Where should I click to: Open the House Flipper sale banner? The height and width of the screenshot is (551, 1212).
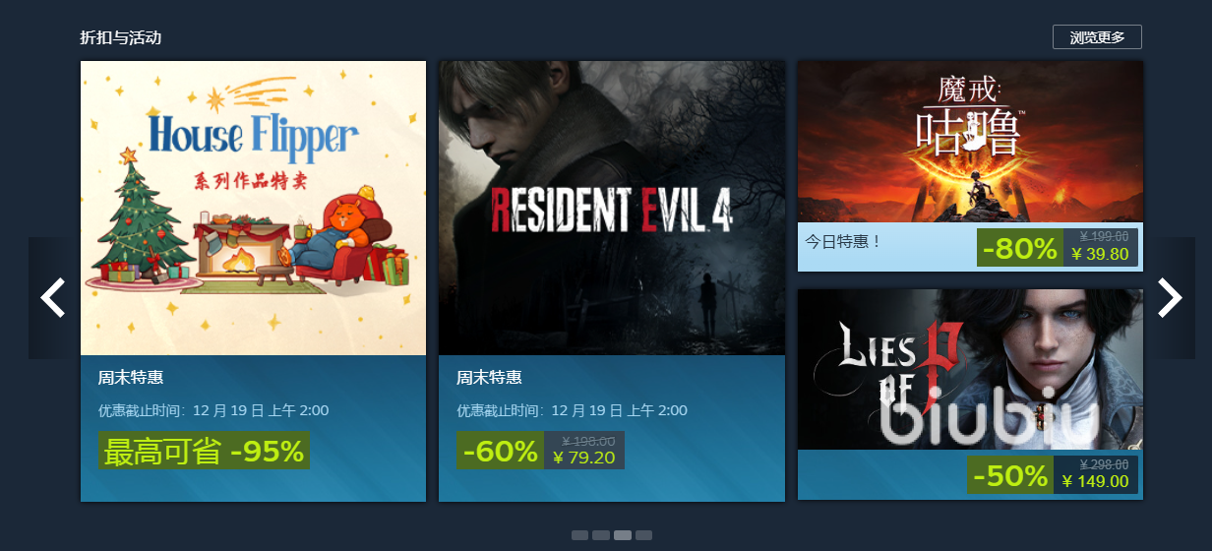pos(253,208)
